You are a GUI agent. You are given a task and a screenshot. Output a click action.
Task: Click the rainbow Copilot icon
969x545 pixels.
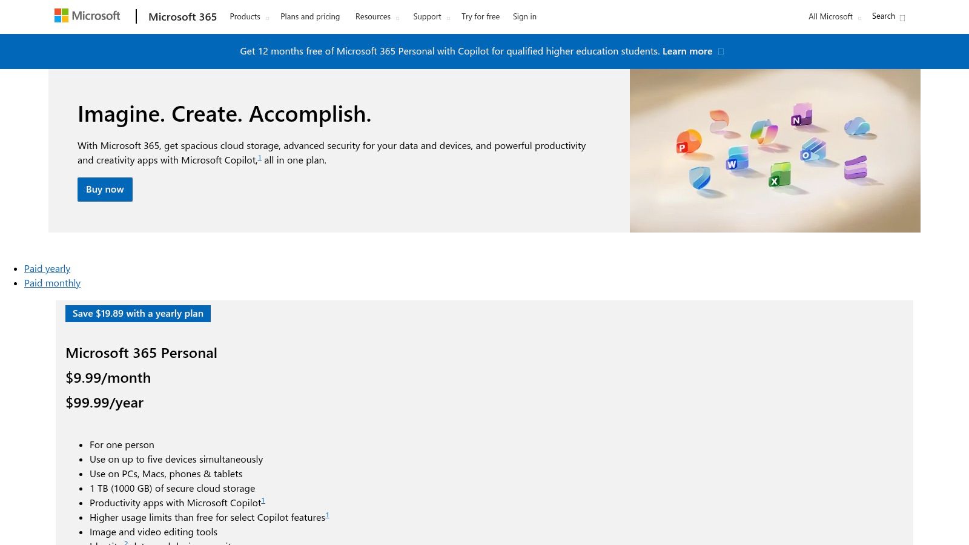(x=764, y=132)
